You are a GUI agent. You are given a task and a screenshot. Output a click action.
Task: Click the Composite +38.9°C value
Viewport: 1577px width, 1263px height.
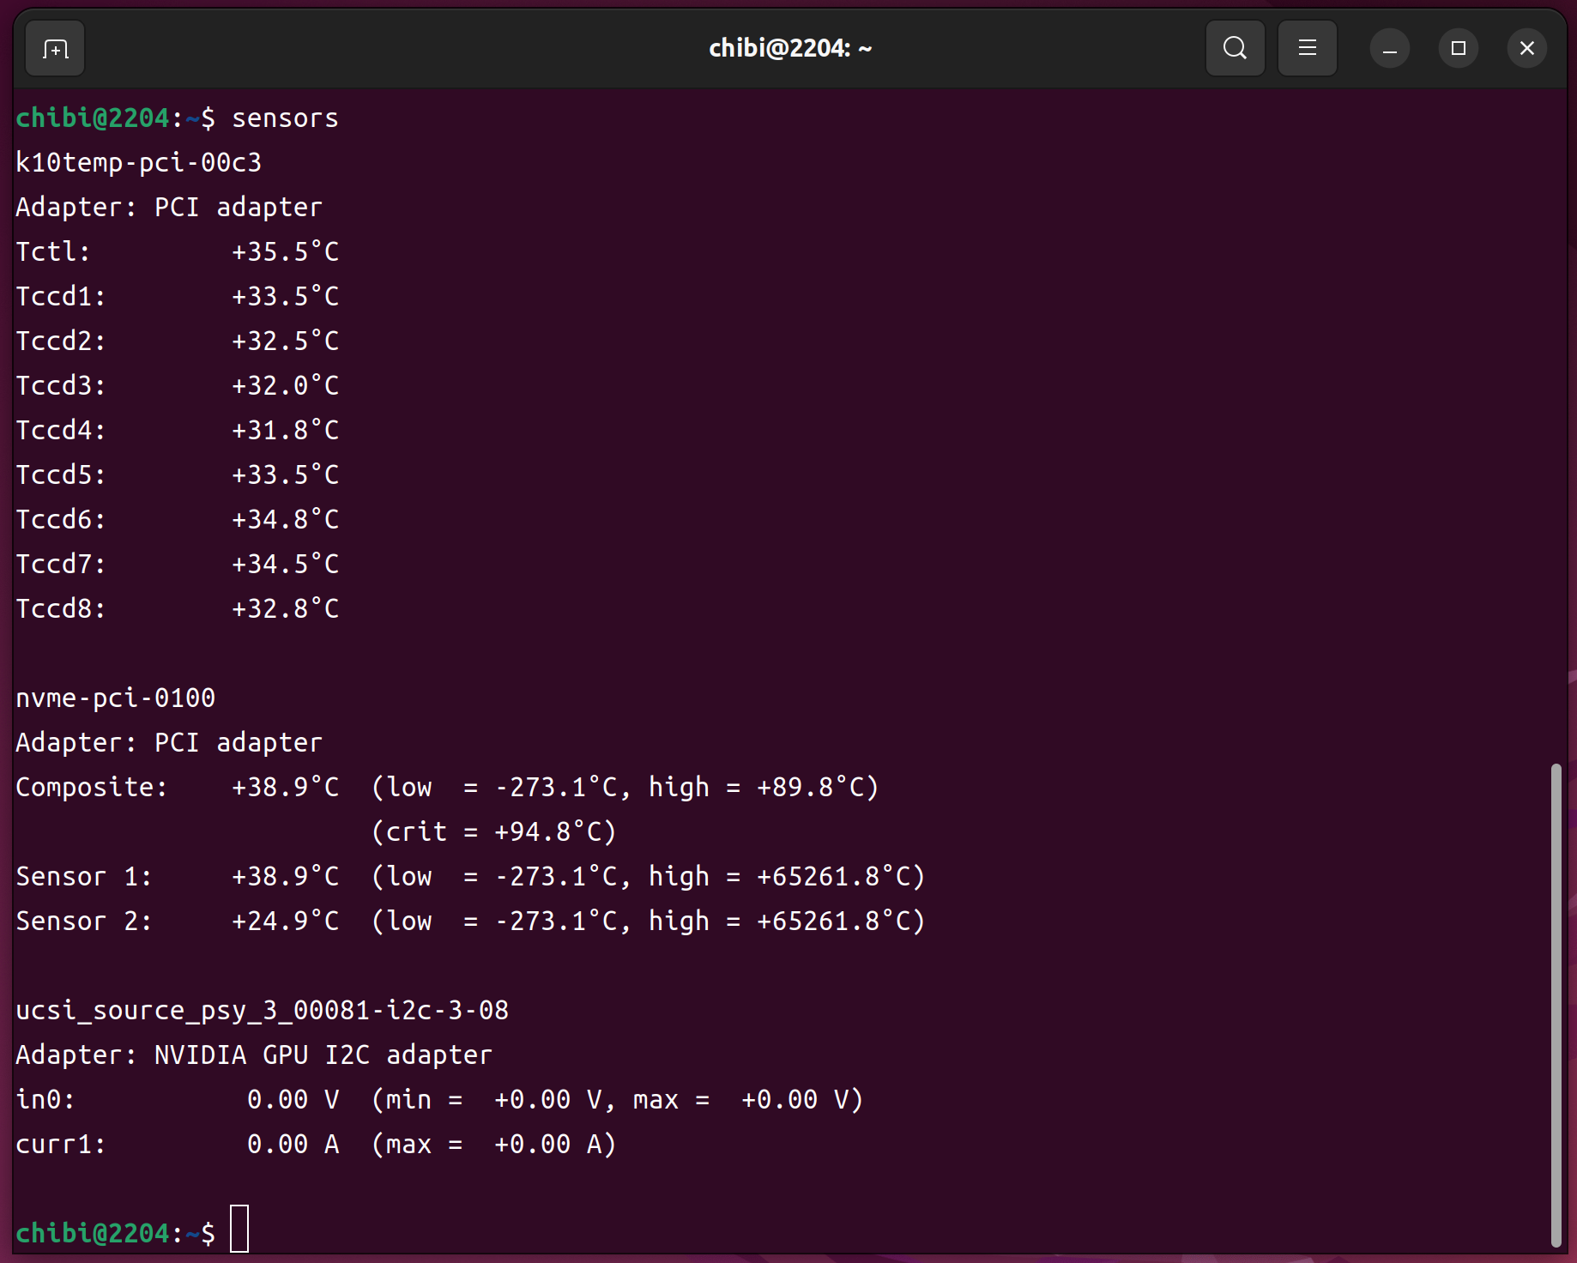285,788
